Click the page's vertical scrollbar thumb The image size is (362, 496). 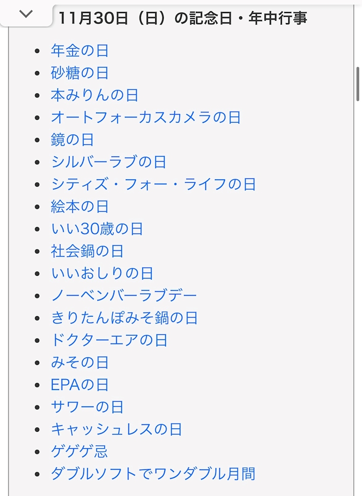point(358,84)
